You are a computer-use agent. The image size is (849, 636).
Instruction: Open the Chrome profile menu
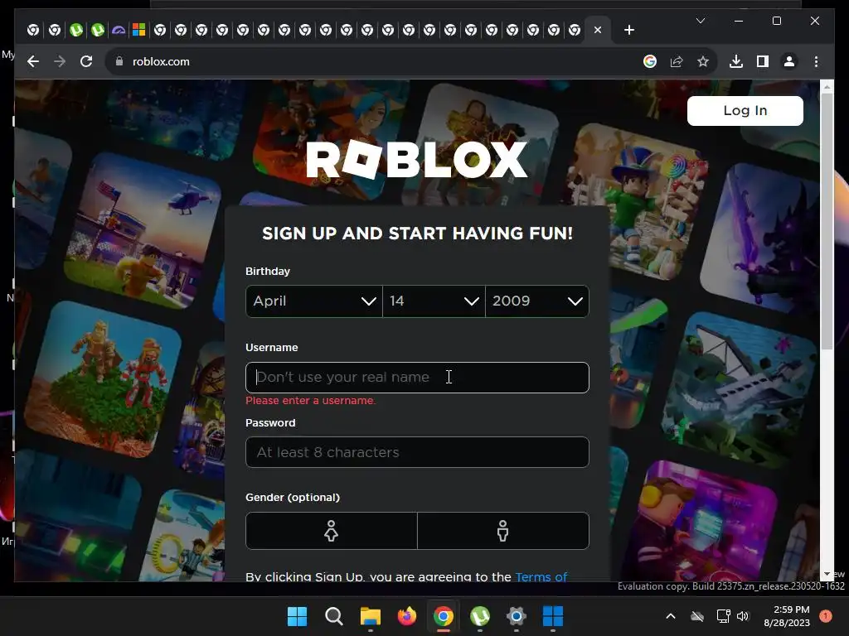click(x=789, y=61)
